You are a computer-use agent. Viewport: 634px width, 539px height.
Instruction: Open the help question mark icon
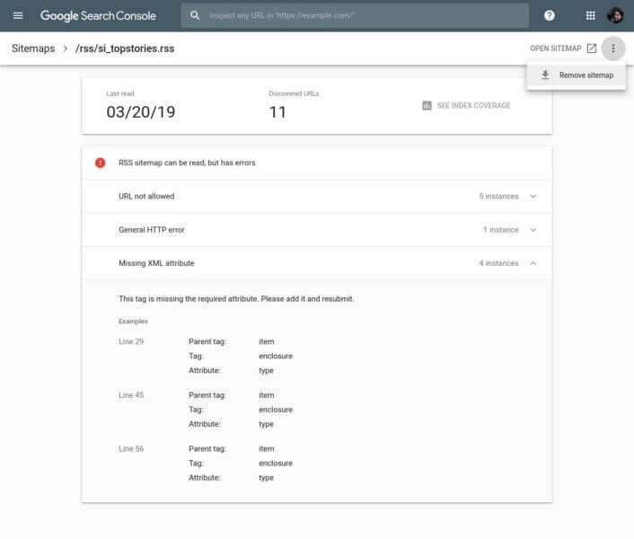(550, 16)
